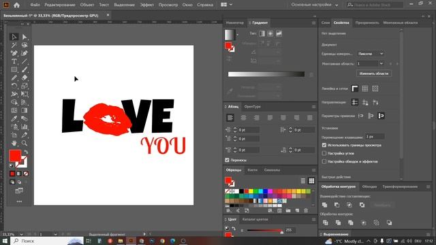Viewport: 436px width, 245px height.
Task: Create new color group folder icon
Action: point(288,210)
